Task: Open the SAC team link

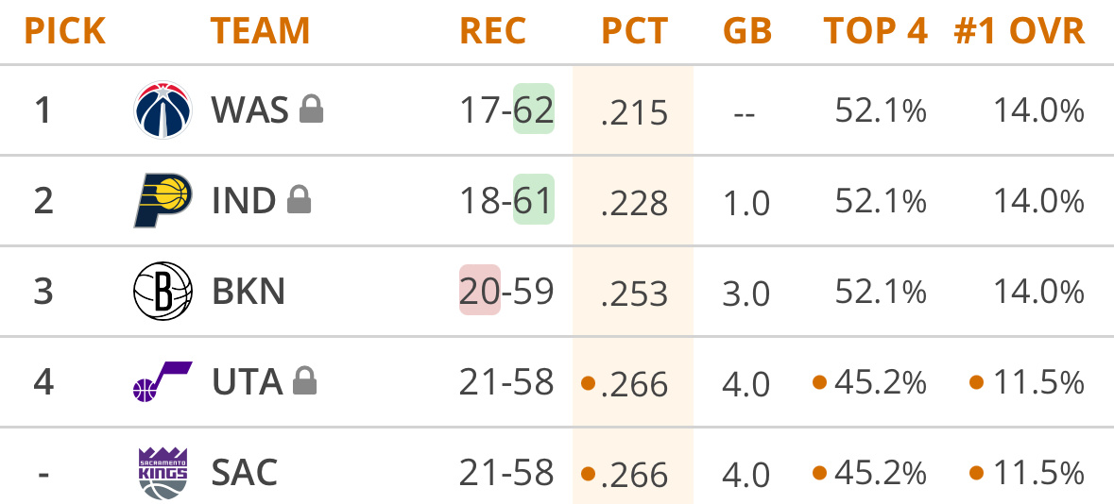Action: pos(245,472)
